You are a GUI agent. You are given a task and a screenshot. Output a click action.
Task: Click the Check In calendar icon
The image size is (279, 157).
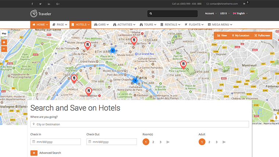pos(34,142)
